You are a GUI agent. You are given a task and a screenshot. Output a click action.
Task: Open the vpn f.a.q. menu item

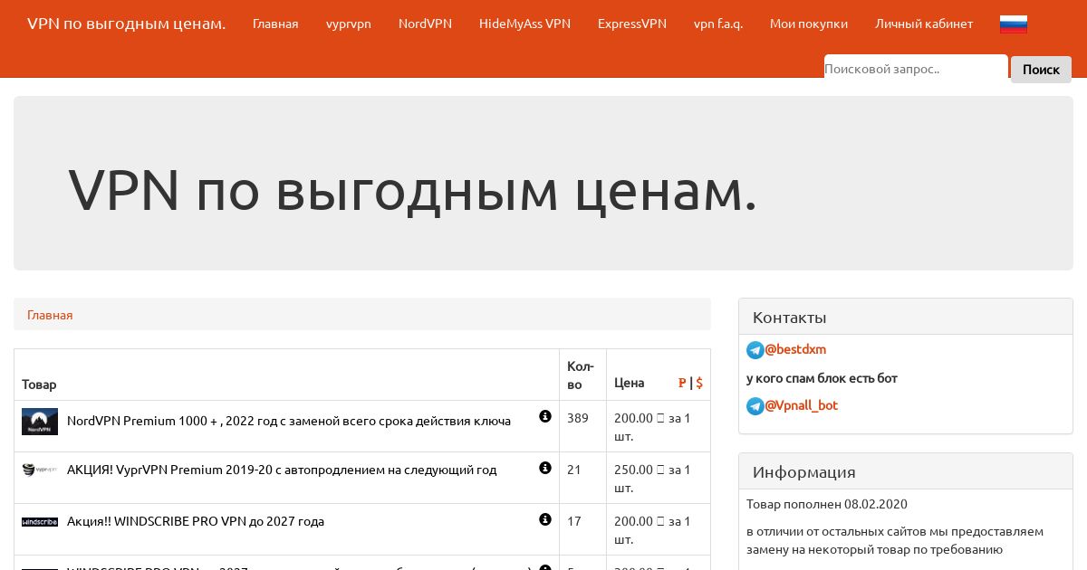tap(718, 24)
